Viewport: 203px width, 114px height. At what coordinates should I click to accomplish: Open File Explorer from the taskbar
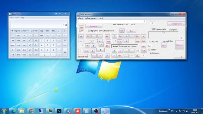[22, 111]
